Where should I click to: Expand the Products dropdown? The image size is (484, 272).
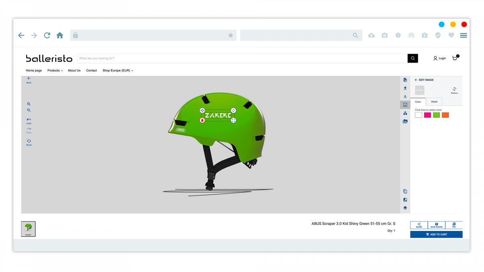point(55,71)
